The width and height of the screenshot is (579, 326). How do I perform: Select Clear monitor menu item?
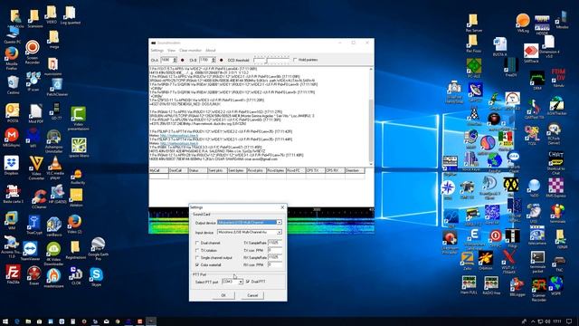[x=190, y=51]
